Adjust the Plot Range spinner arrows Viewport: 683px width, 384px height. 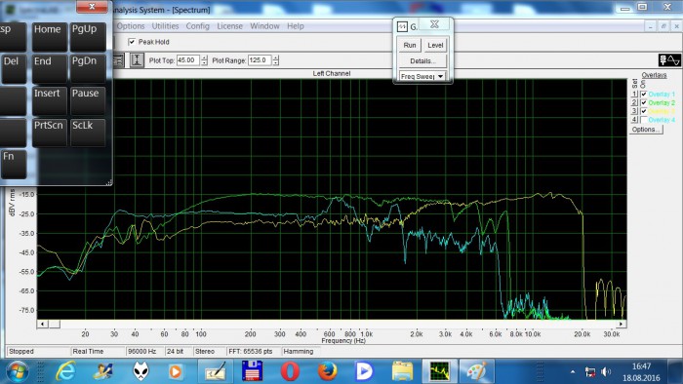pyautogui.click(x=275, y=60)
